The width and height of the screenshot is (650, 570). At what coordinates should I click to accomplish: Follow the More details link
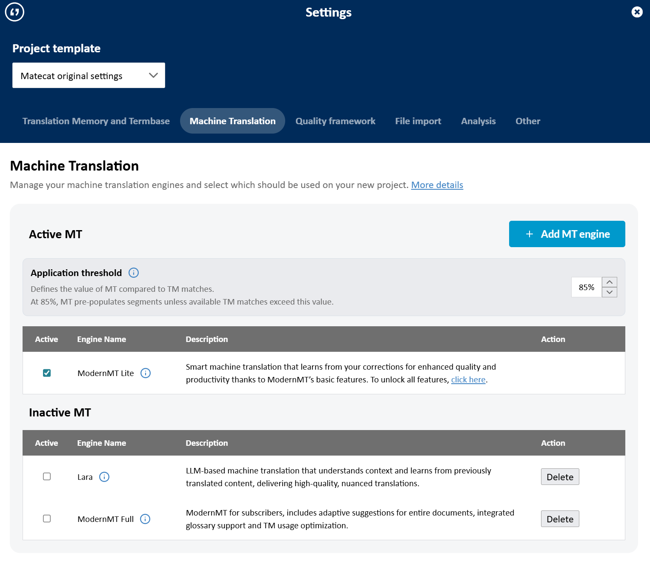[x=437, y=185]
